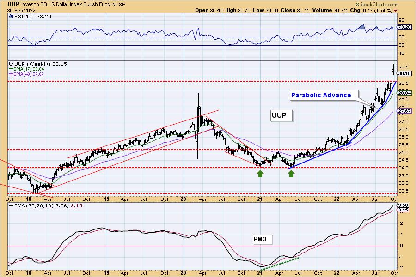Select the PMO annotation box in lower panel
The height and width of the screenshot is (277, 416).
[262, 239]
